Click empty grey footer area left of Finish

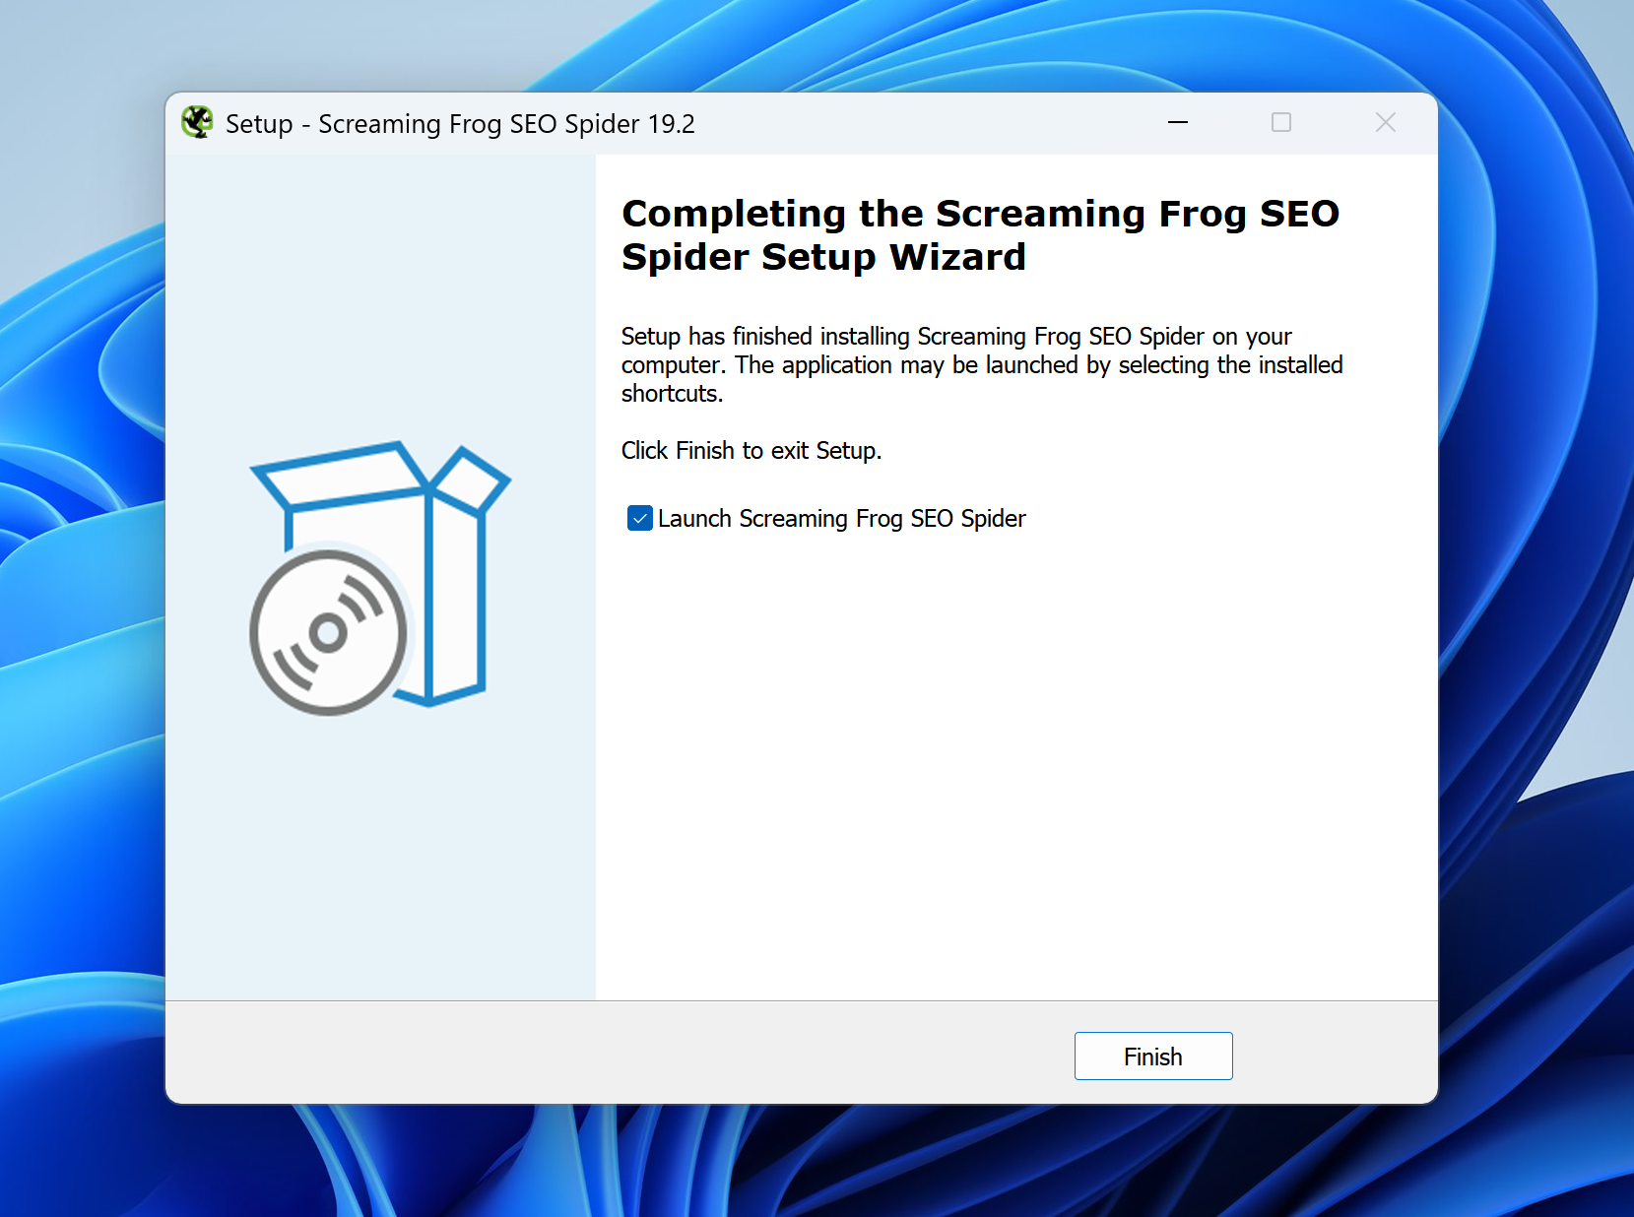[x=611, y=1054]
